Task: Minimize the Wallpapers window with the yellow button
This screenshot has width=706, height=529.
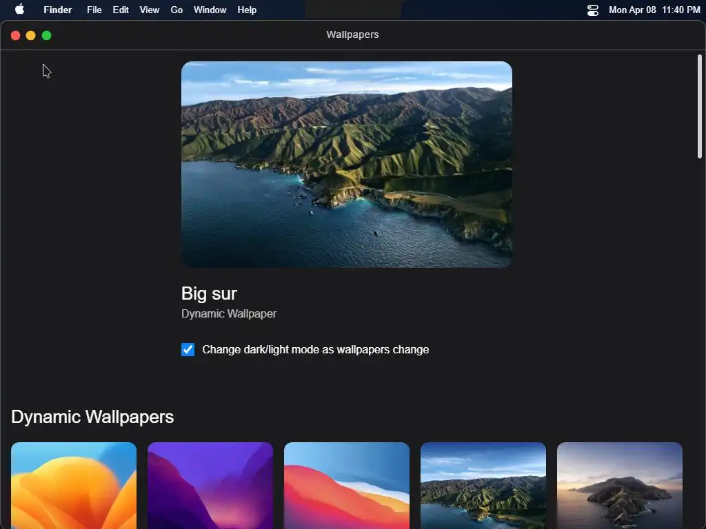Action: pos(30,36)
